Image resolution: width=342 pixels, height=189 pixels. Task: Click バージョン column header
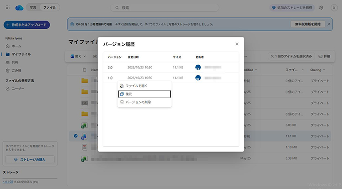114,57
